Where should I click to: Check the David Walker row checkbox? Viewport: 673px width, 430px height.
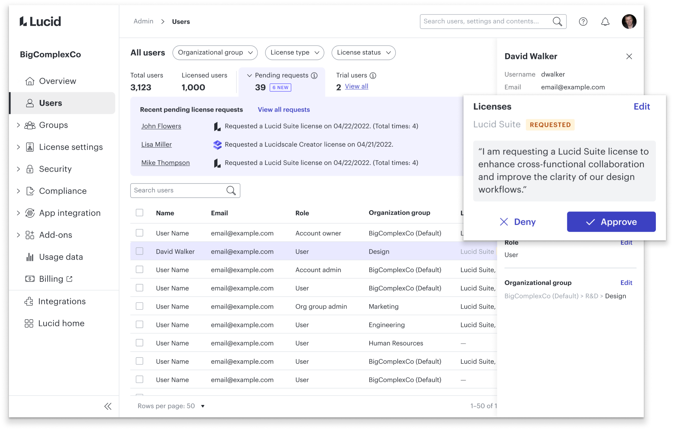click(139, 251)
